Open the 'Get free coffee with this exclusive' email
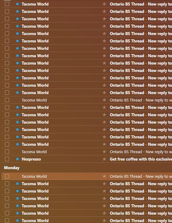The width and height of the screenshot is (172, 223). (x=141, y=159)
